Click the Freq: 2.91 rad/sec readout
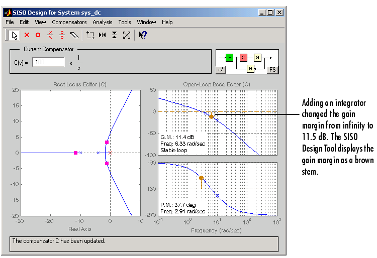 point(183,211)
